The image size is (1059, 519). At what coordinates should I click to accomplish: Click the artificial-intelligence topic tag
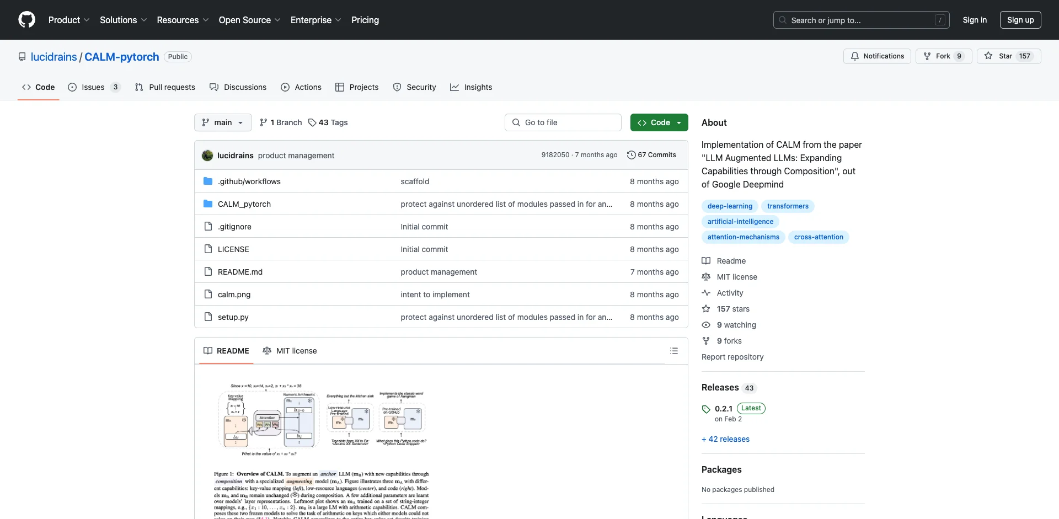pyautogui.click(x=740, y=222)
